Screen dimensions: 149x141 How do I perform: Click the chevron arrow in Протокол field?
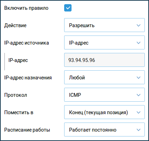pyautogui.click(x=138, y=95)
